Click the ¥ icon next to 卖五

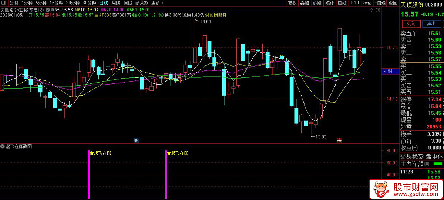point(415,34)
